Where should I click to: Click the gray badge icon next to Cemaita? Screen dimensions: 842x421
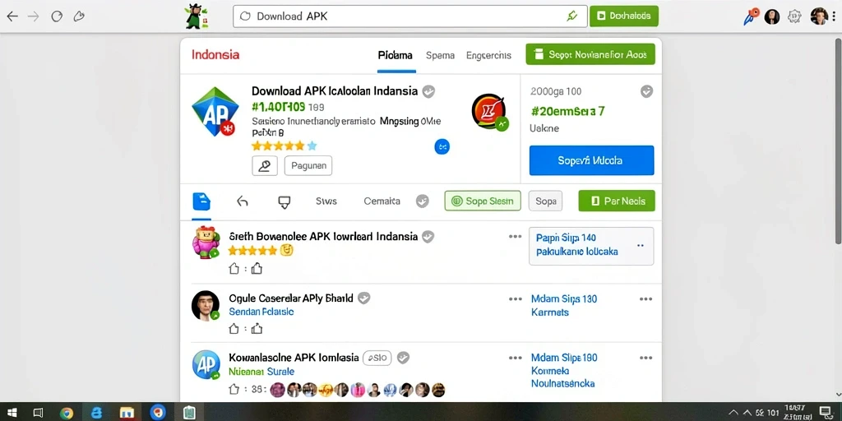[x=423, y=201]
